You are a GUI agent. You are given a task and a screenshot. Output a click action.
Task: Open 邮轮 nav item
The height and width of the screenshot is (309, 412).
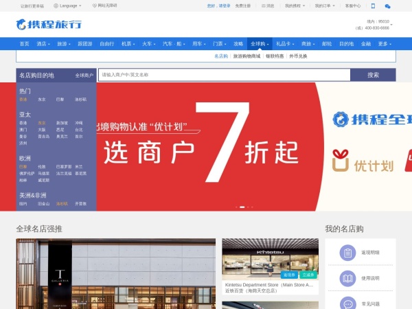pyautogui.click(x=327, y=44)
